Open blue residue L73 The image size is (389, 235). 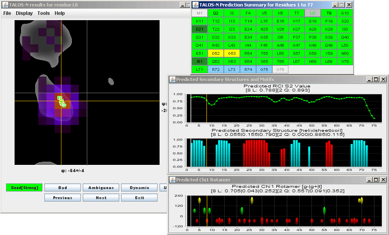[x=232, y=70]
